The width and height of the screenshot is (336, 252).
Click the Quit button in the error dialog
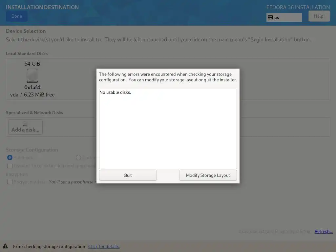tap(128, 175)
